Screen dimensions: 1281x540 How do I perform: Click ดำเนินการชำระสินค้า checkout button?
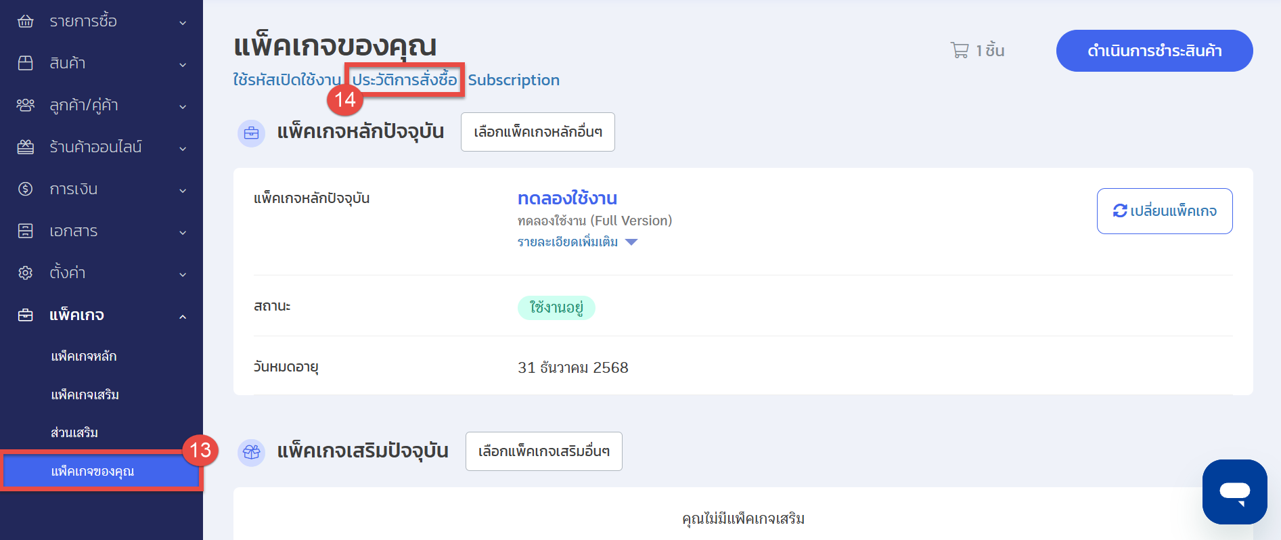pos(1154,51)
